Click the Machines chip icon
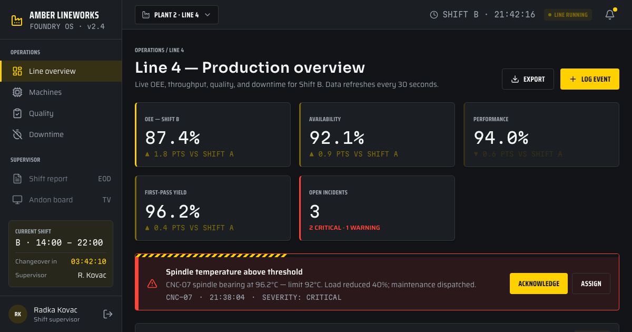The width and height of the screenshot is (632, 332). pos(17,92)
